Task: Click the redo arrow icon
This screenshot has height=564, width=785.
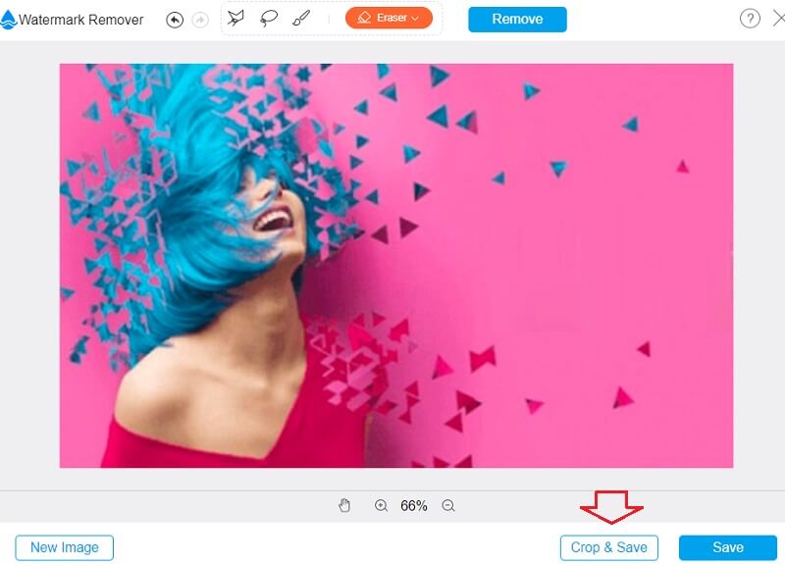Action: point(200,20)
